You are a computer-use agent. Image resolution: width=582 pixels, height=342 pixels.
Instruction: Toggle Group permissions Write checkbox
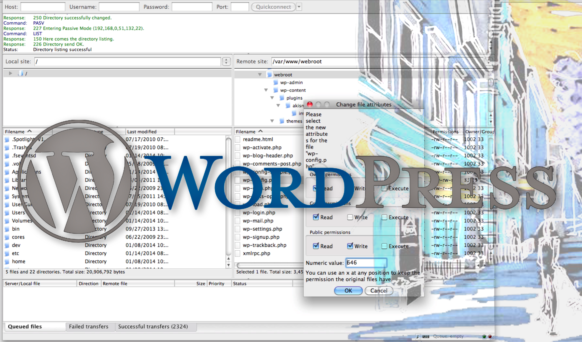click(350, 217)
